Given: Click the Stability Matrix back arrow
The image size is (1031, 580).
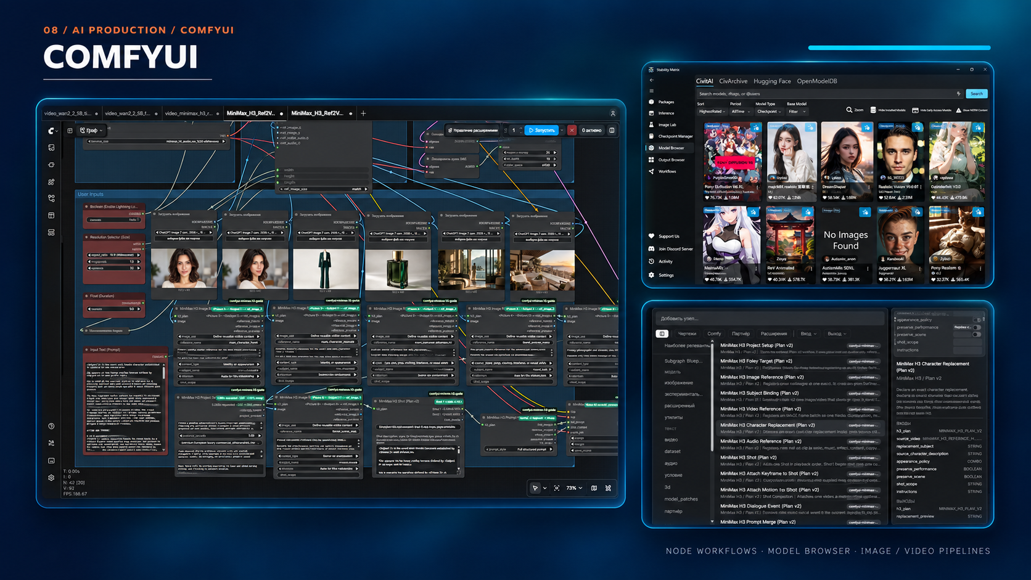Looking at the screenshot, I should (652, 80).
